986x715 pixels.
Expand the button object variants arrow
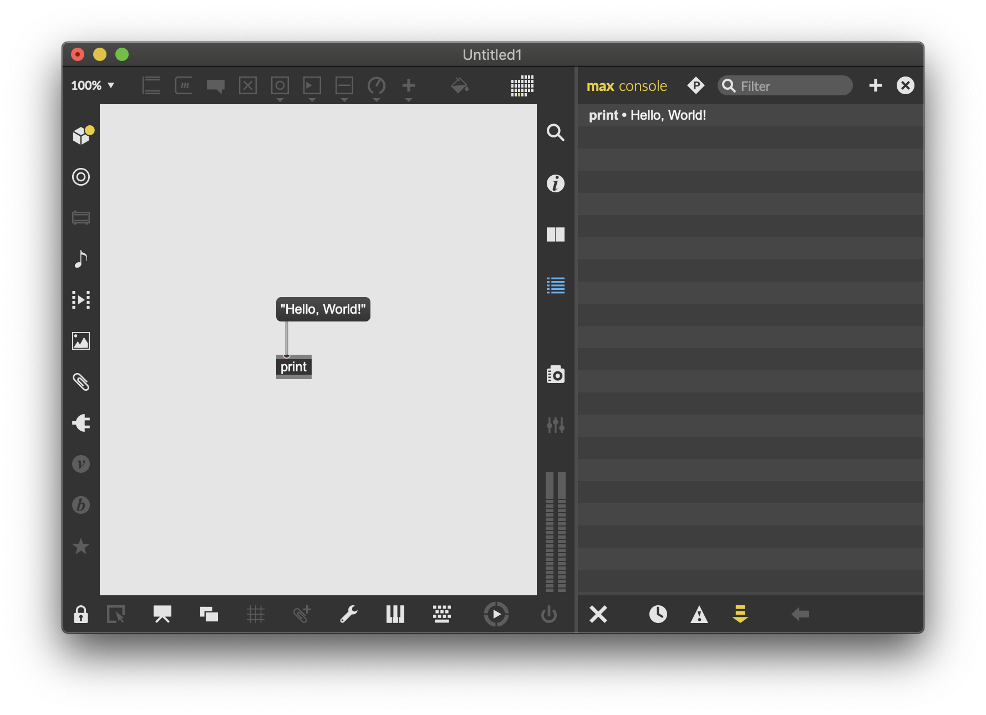(x=280, y=100)
